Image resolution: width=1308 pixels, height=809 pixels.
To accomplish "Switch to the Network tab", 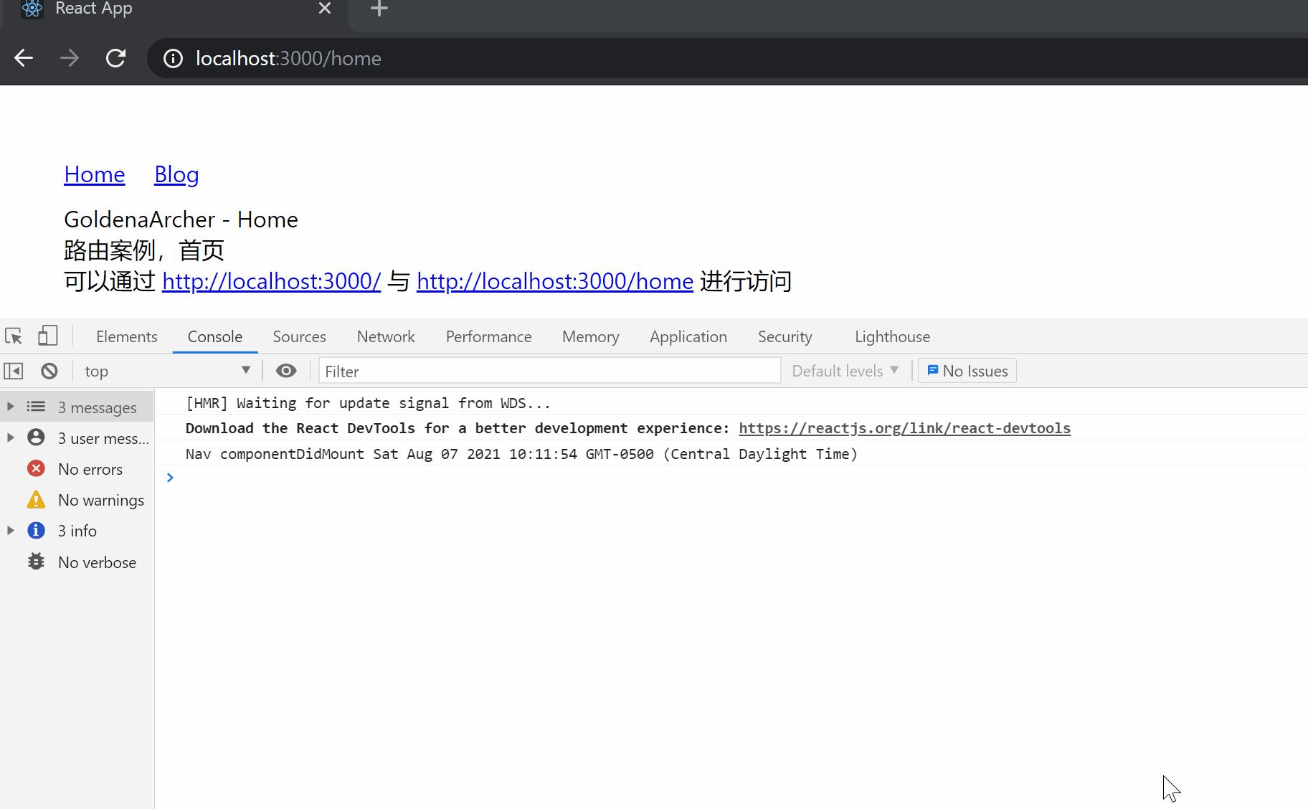I will coord(385,336).
